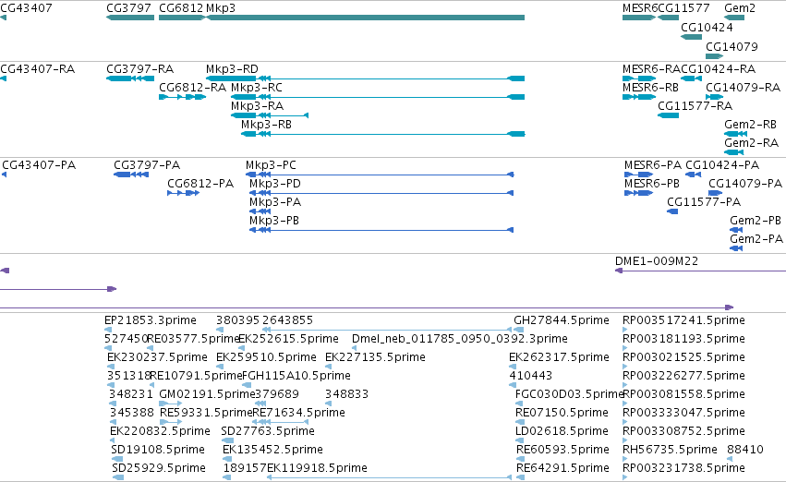The image size is (786, 482).
Task: Open protein label CG14079-PA
Action: [x=745, y=184]
